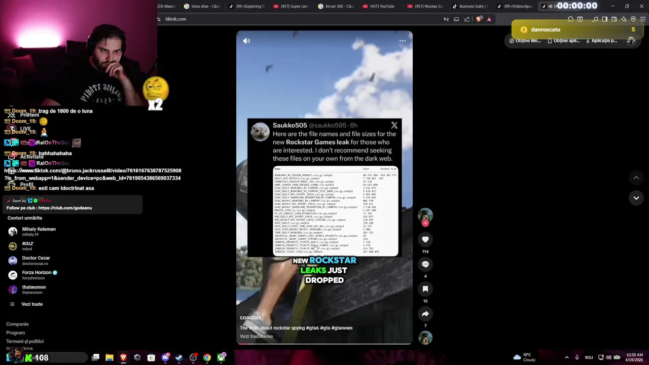The height and width of the screenshot is (365, 649).
Task: Click the Aplicație p... download button
Action: [x=601, y=41]
